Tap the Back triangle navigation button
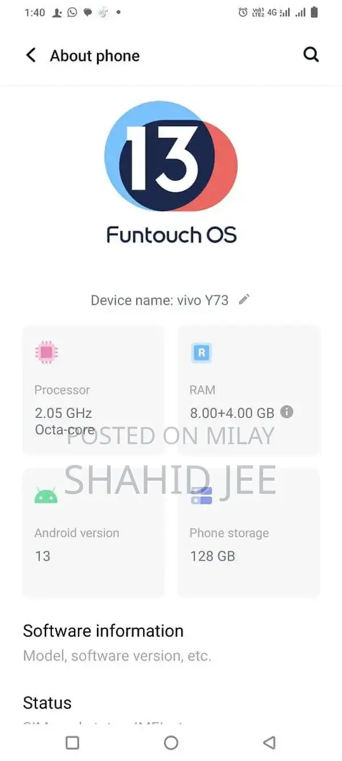342x761 pixels. coord(269,743)
